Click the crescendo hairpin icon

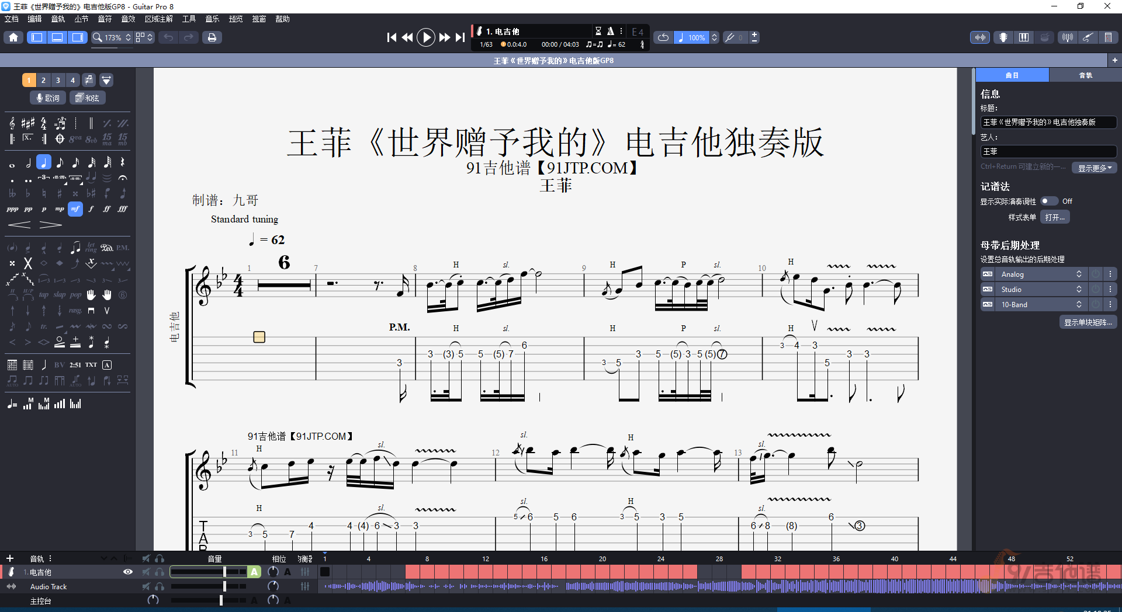[x=19, y=225]
